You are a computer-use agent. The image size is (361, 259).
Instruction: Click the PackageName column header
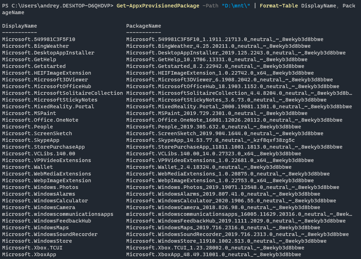click(x=144, y=26)
